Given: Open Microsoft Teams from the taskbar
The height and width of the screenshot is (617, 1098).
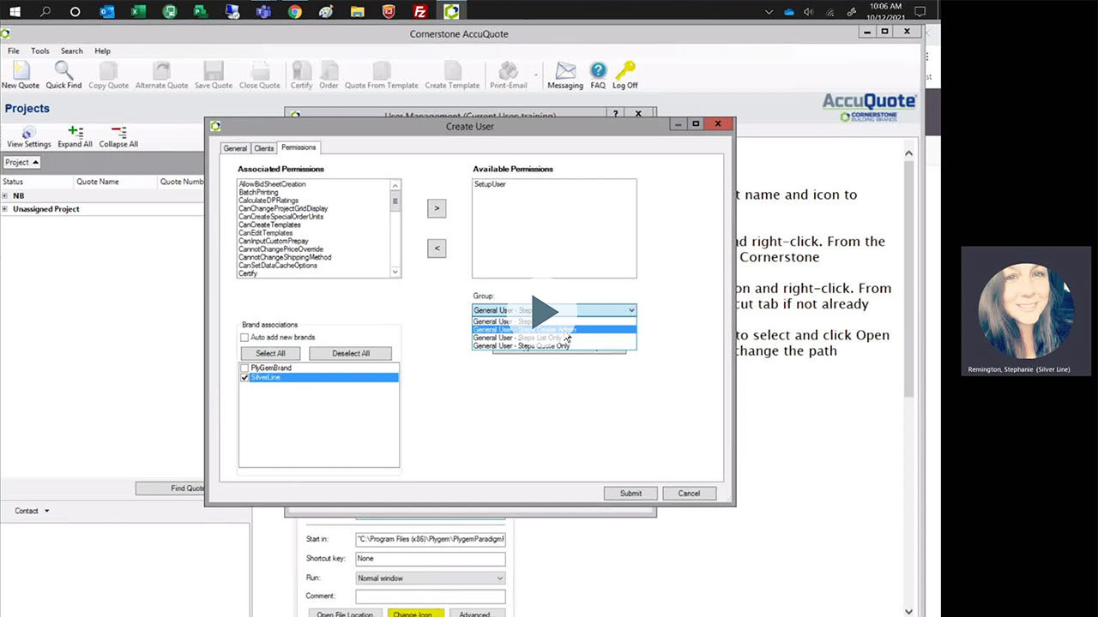Looking at the screenshot, I should coord(263,12).
